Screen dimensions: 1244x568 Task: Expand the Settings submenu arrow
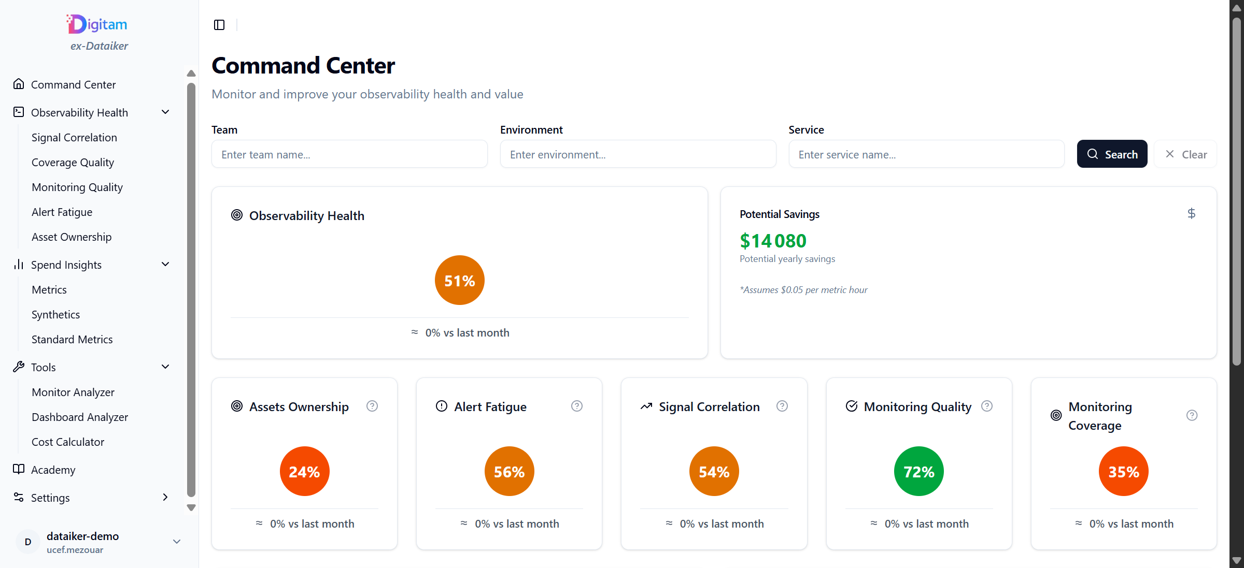pos(165,498)
